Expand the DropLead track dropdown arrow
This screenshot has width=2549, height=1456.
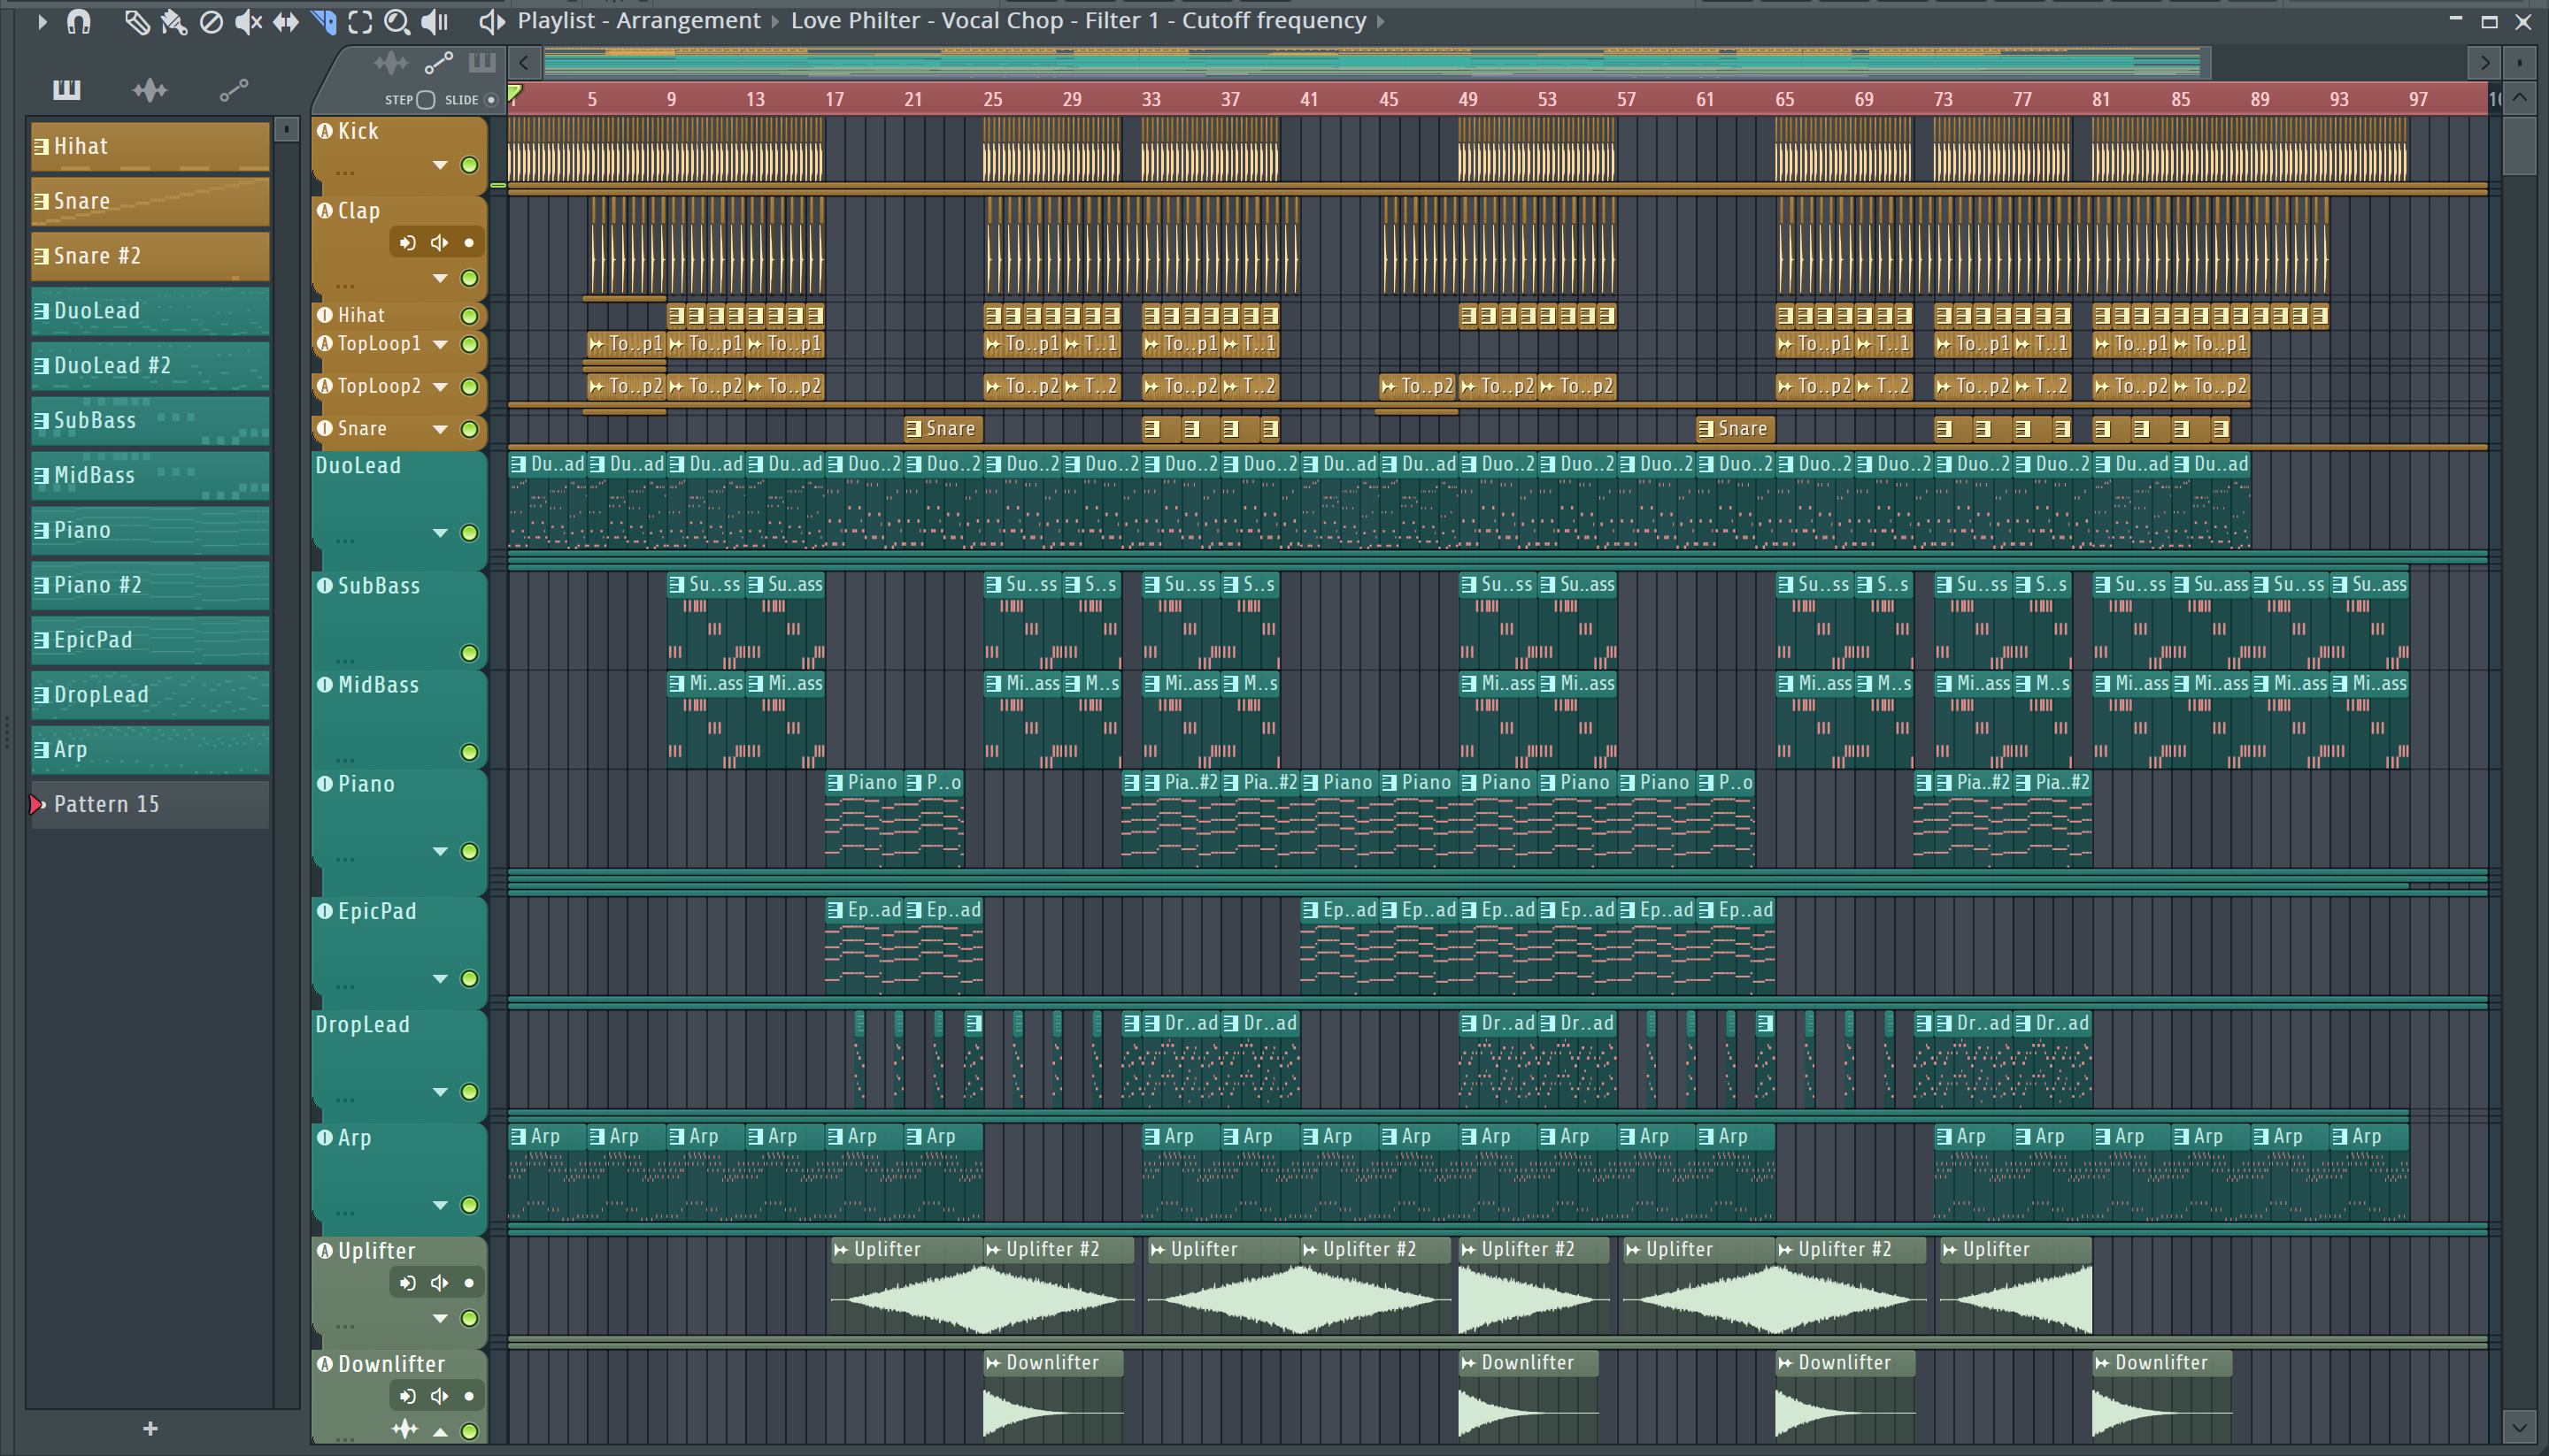point(440,1092)
